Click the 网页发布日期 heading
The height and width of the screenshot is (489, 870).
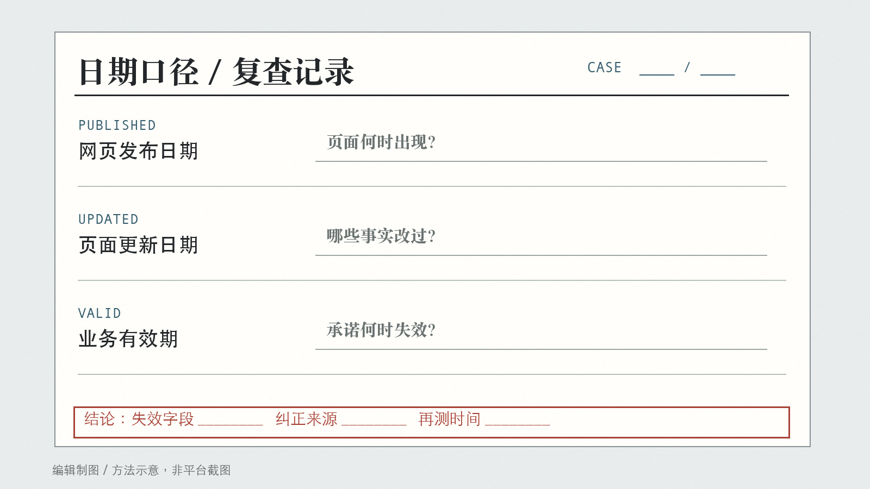[x=138, y=151]
